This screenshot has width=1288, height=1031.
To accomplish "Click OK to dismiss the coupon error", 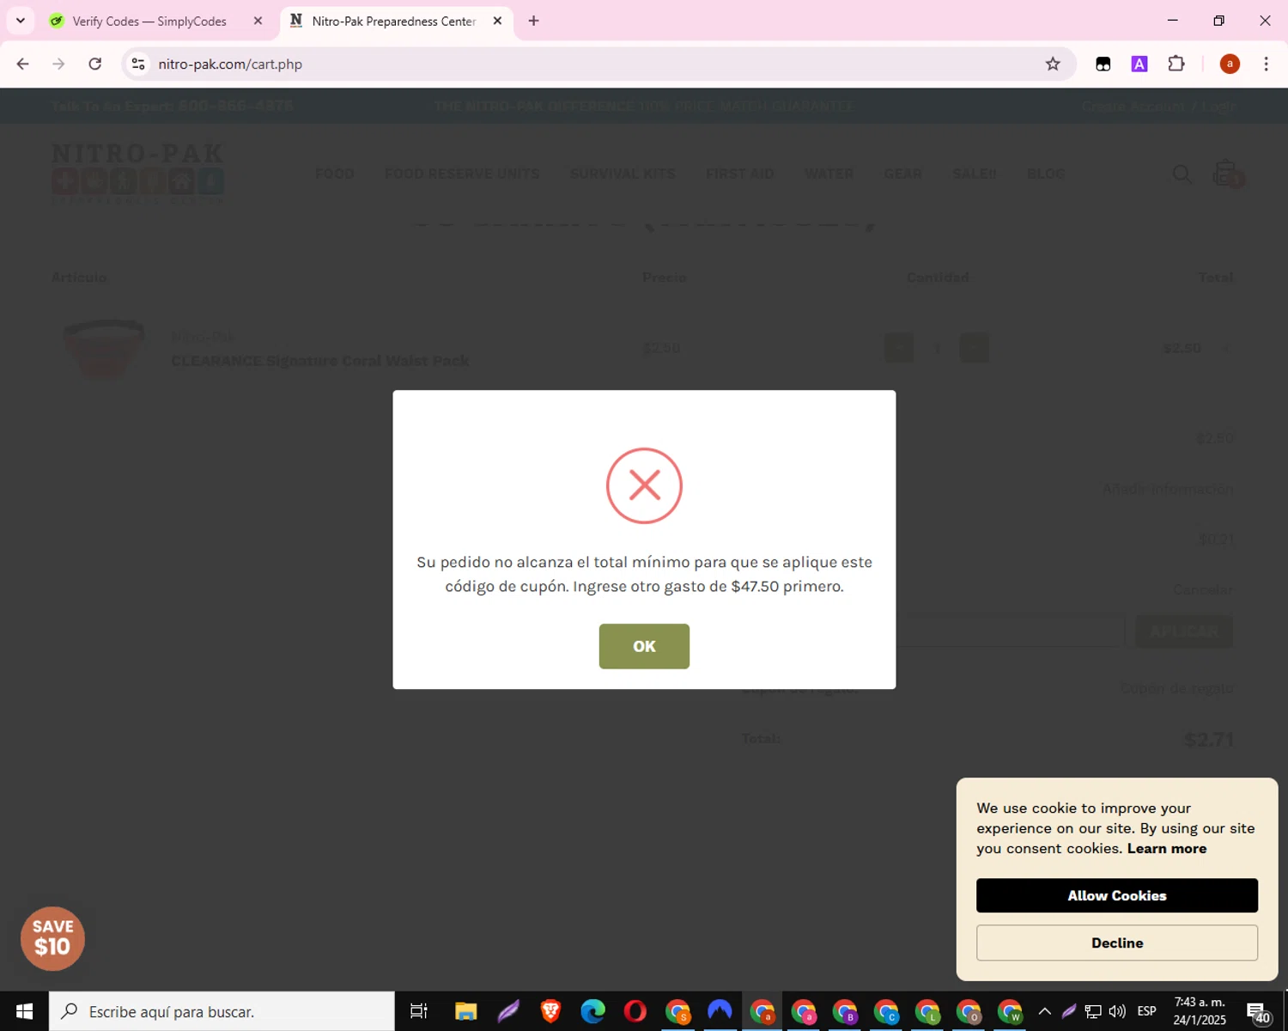I will click(644, 646).
